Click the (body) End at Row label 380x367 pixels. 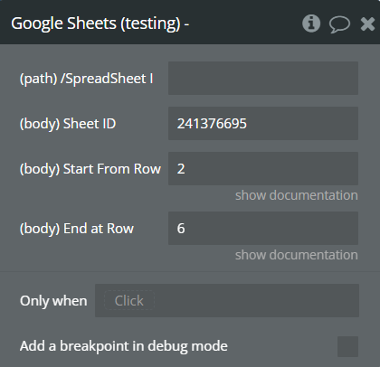click(77, 229)
